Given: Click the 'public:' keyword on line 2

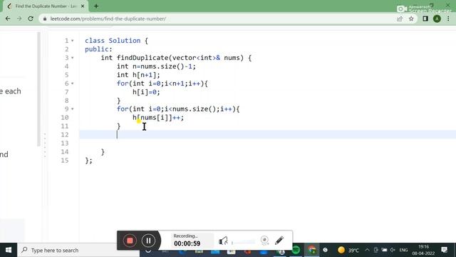Looking at the screenshot, I should point(98,49).
